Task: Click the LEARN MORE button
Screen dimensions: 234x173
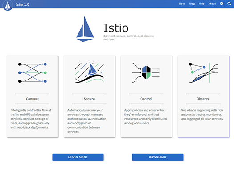Action: click(78, 157)
